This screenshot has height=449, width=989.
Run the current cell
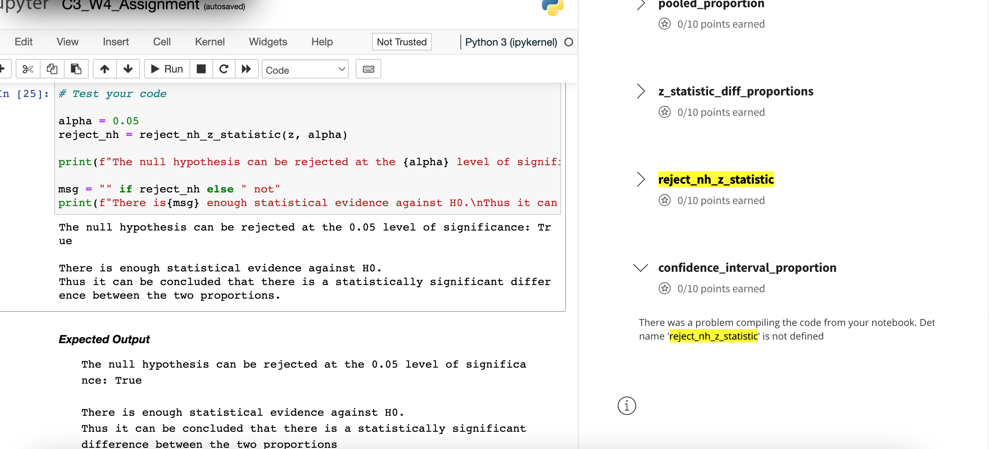(167, 69)
